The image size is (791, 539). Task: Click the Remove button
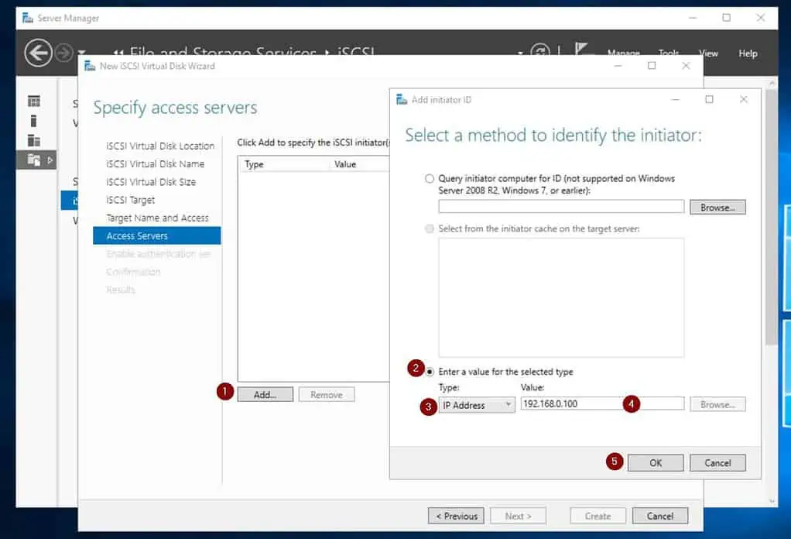(327, 395)
